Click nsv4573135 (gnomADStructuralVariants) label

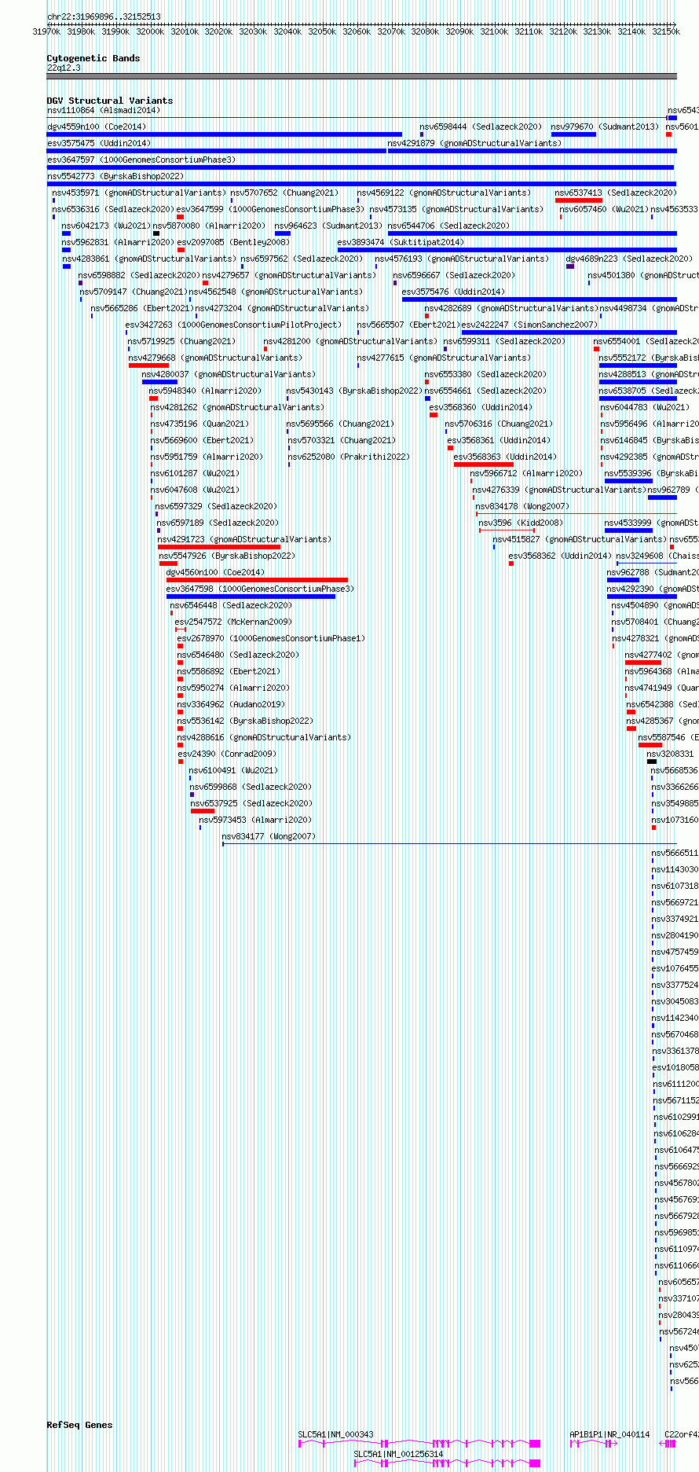pos(456,209)
